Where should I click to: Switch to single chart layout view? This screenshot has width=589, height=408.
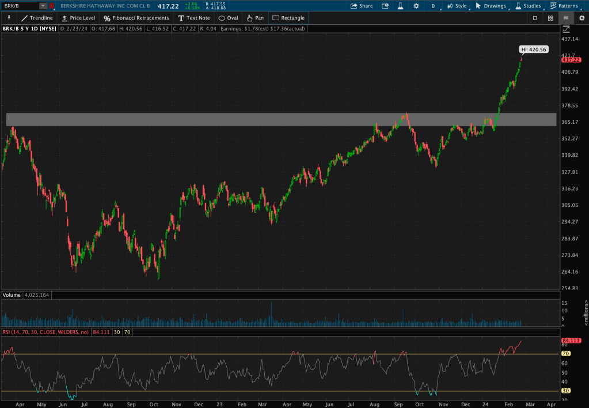tap(535, 18)
